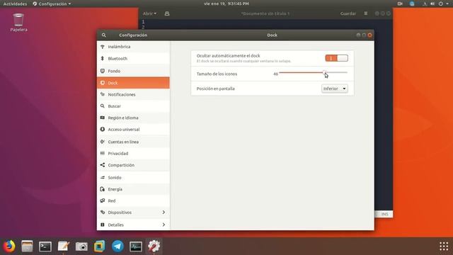Open Privacidad settings
This screenshot has height=255, width=453.
tap(133, 153)
